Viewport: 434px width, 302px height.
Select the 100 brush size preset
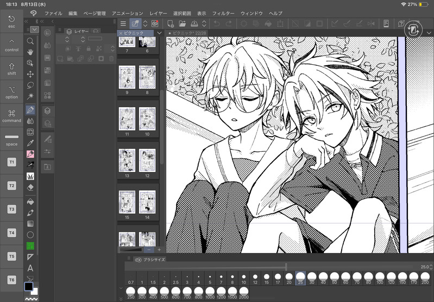(380, 278)
